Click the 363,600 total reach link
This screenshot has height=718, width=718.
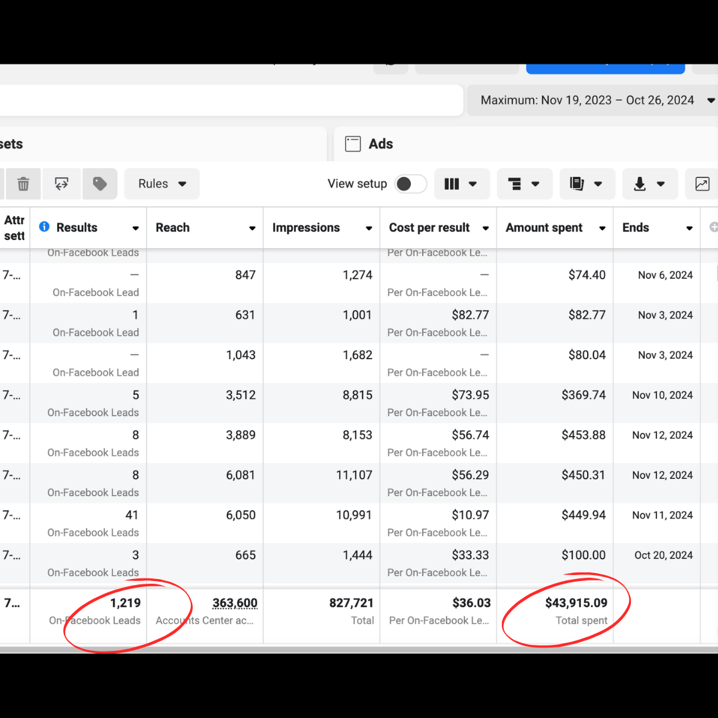pos(235,603)
